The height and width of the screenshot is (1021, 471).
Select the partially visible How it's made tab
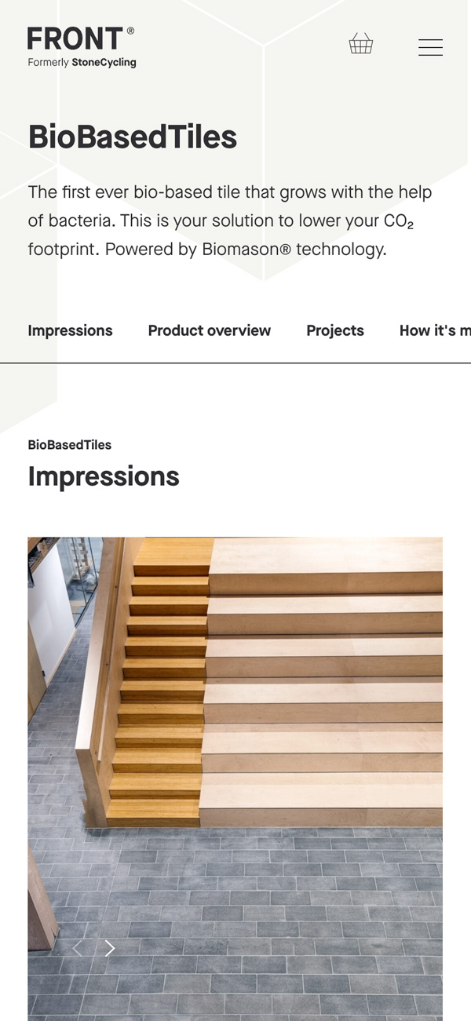click(435, 330)
